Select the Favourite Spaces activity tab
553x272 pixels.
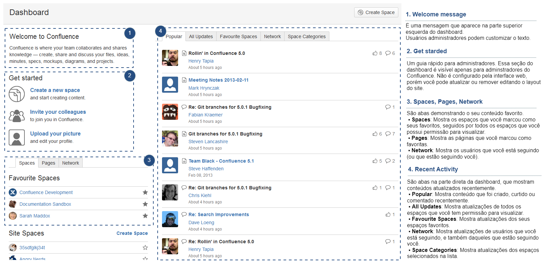[238, 36]
